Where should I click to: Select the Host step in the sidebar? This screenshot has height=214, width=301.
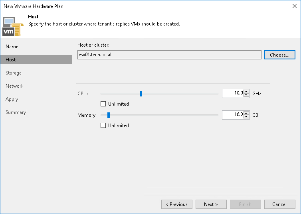pyautogui.click(x=36, y=60)
